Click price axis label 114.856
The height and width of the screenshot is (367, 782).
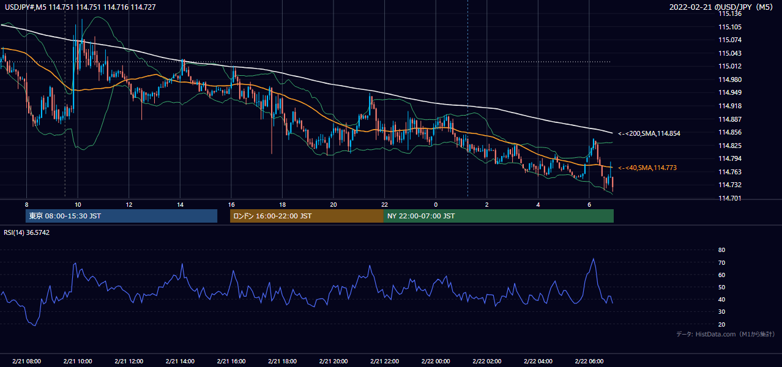click(730, 132)
